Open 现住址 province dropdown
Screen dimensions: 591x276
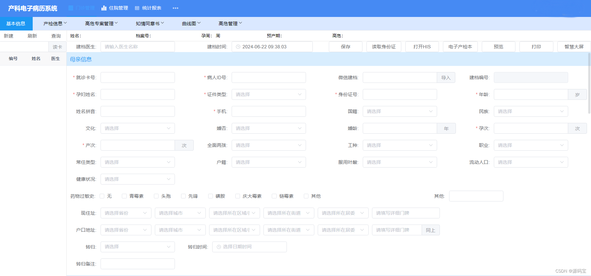(126, 213)
